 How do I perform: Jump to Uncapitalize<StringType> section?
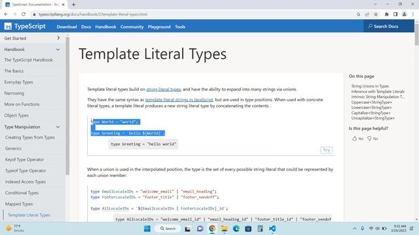373,118
